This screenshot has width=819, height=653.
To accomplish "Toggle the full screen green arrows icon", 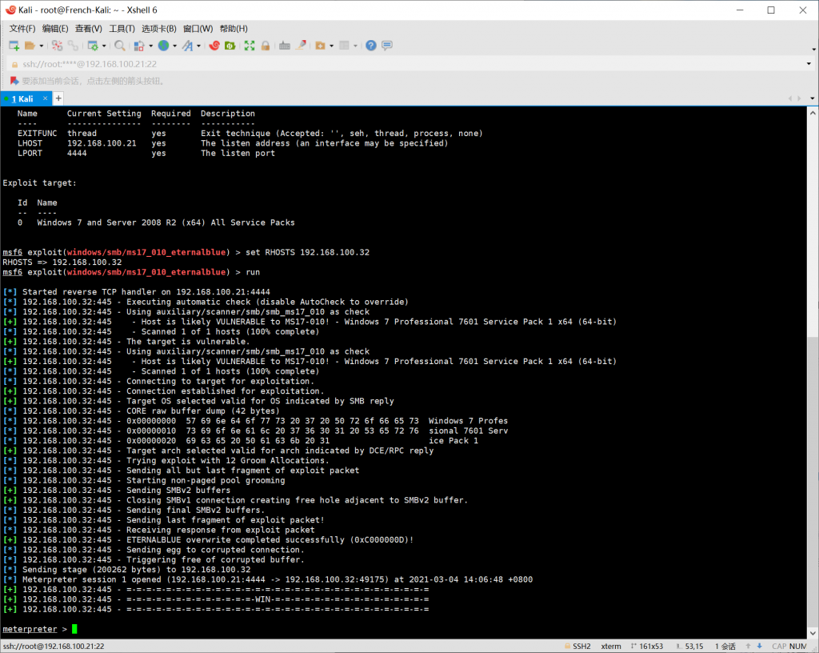I will click(250, 46).
